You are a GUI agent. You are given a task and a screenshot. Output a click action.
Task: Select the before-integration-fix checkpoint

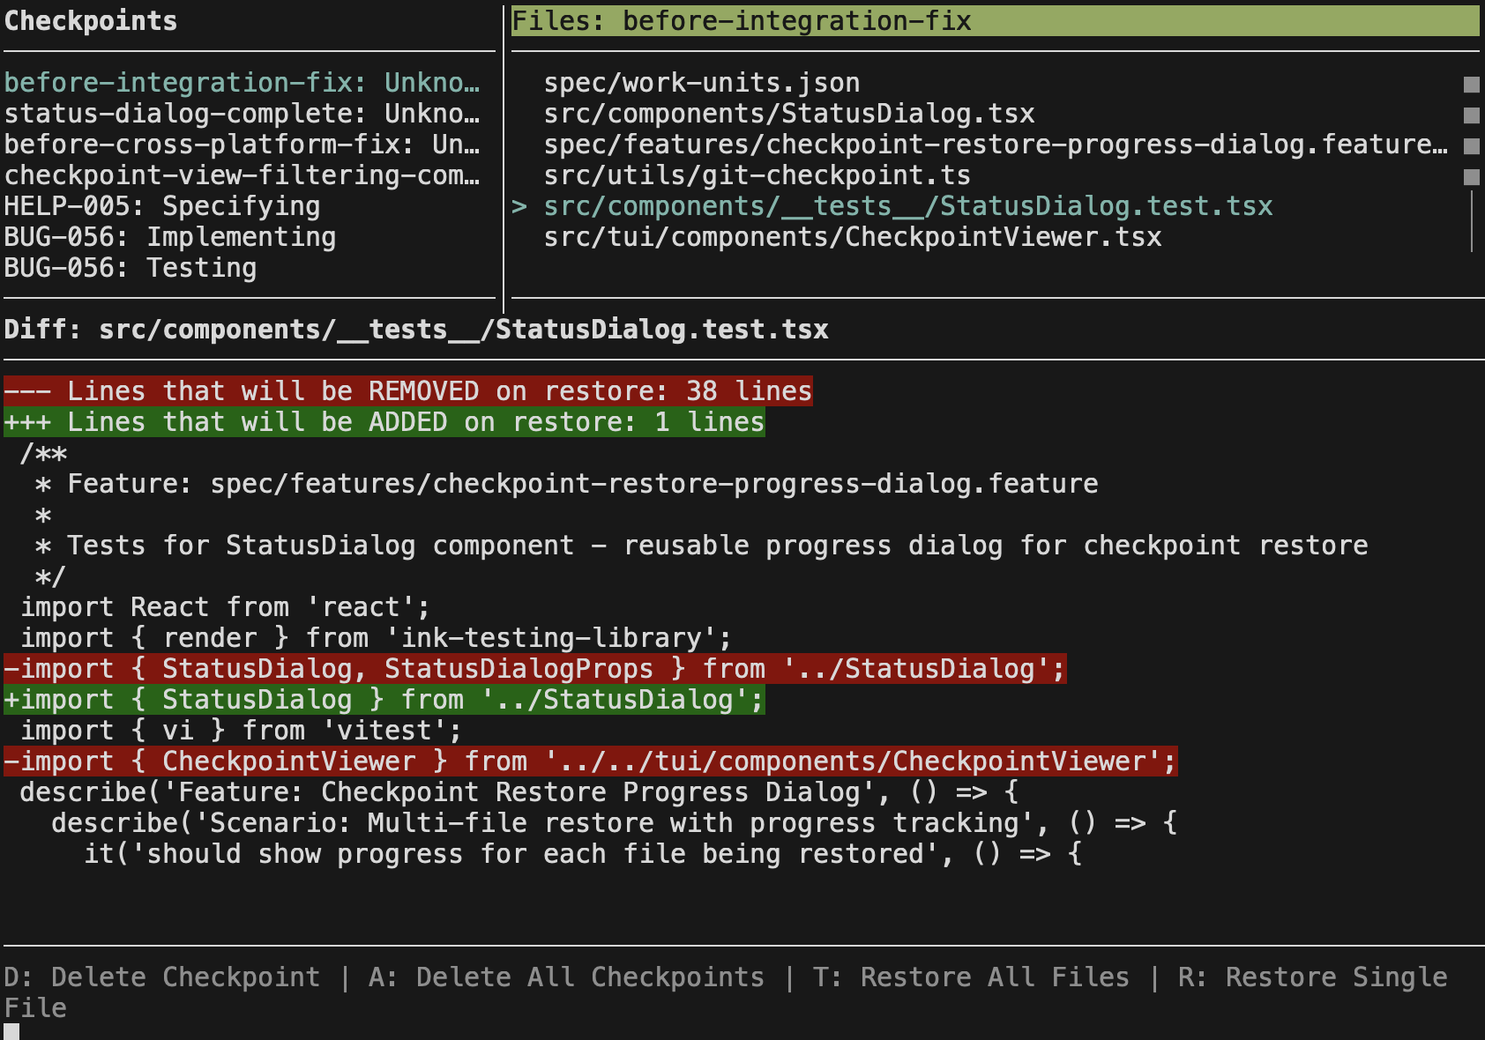[x=242, y=83]
